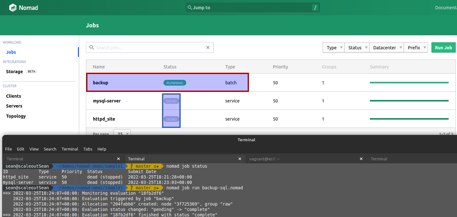Viewport: 457px width, 217px height.
Task: Click the search magnifier in Jump to
Action: (x=190, y=8)
